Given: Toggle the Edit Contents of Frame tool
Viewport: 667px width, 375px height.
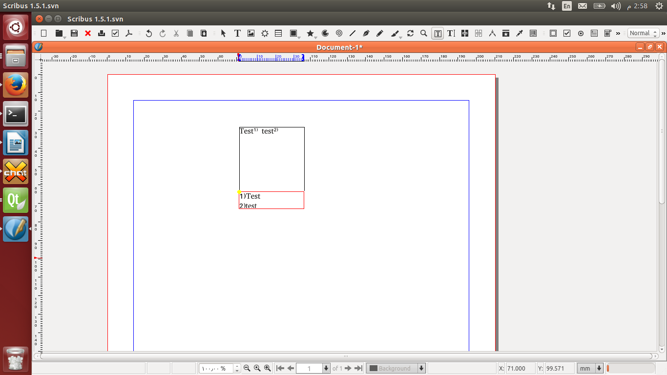Looking at the screenshot, I should tap(438, 33).
